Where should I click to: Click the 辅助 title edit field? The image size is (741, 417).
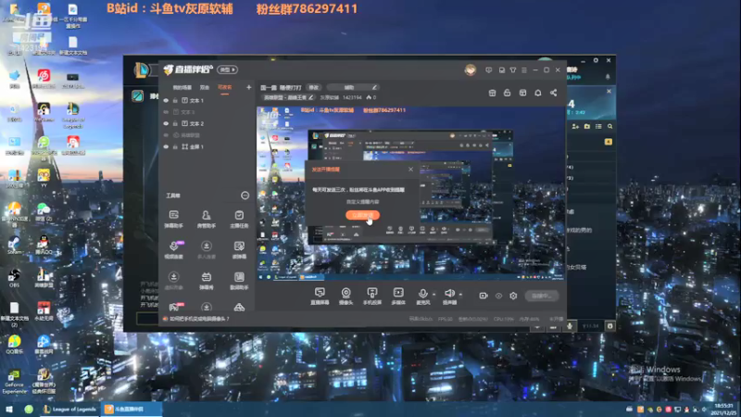click(x=352, y=87)
